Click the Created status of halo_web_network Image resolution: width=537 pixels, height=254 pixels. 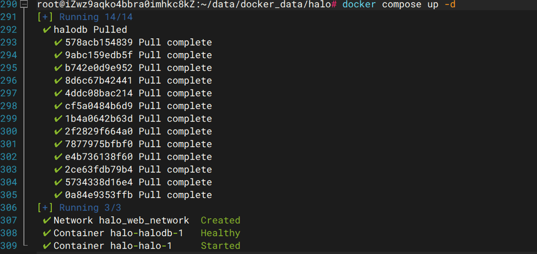(220, 220)
